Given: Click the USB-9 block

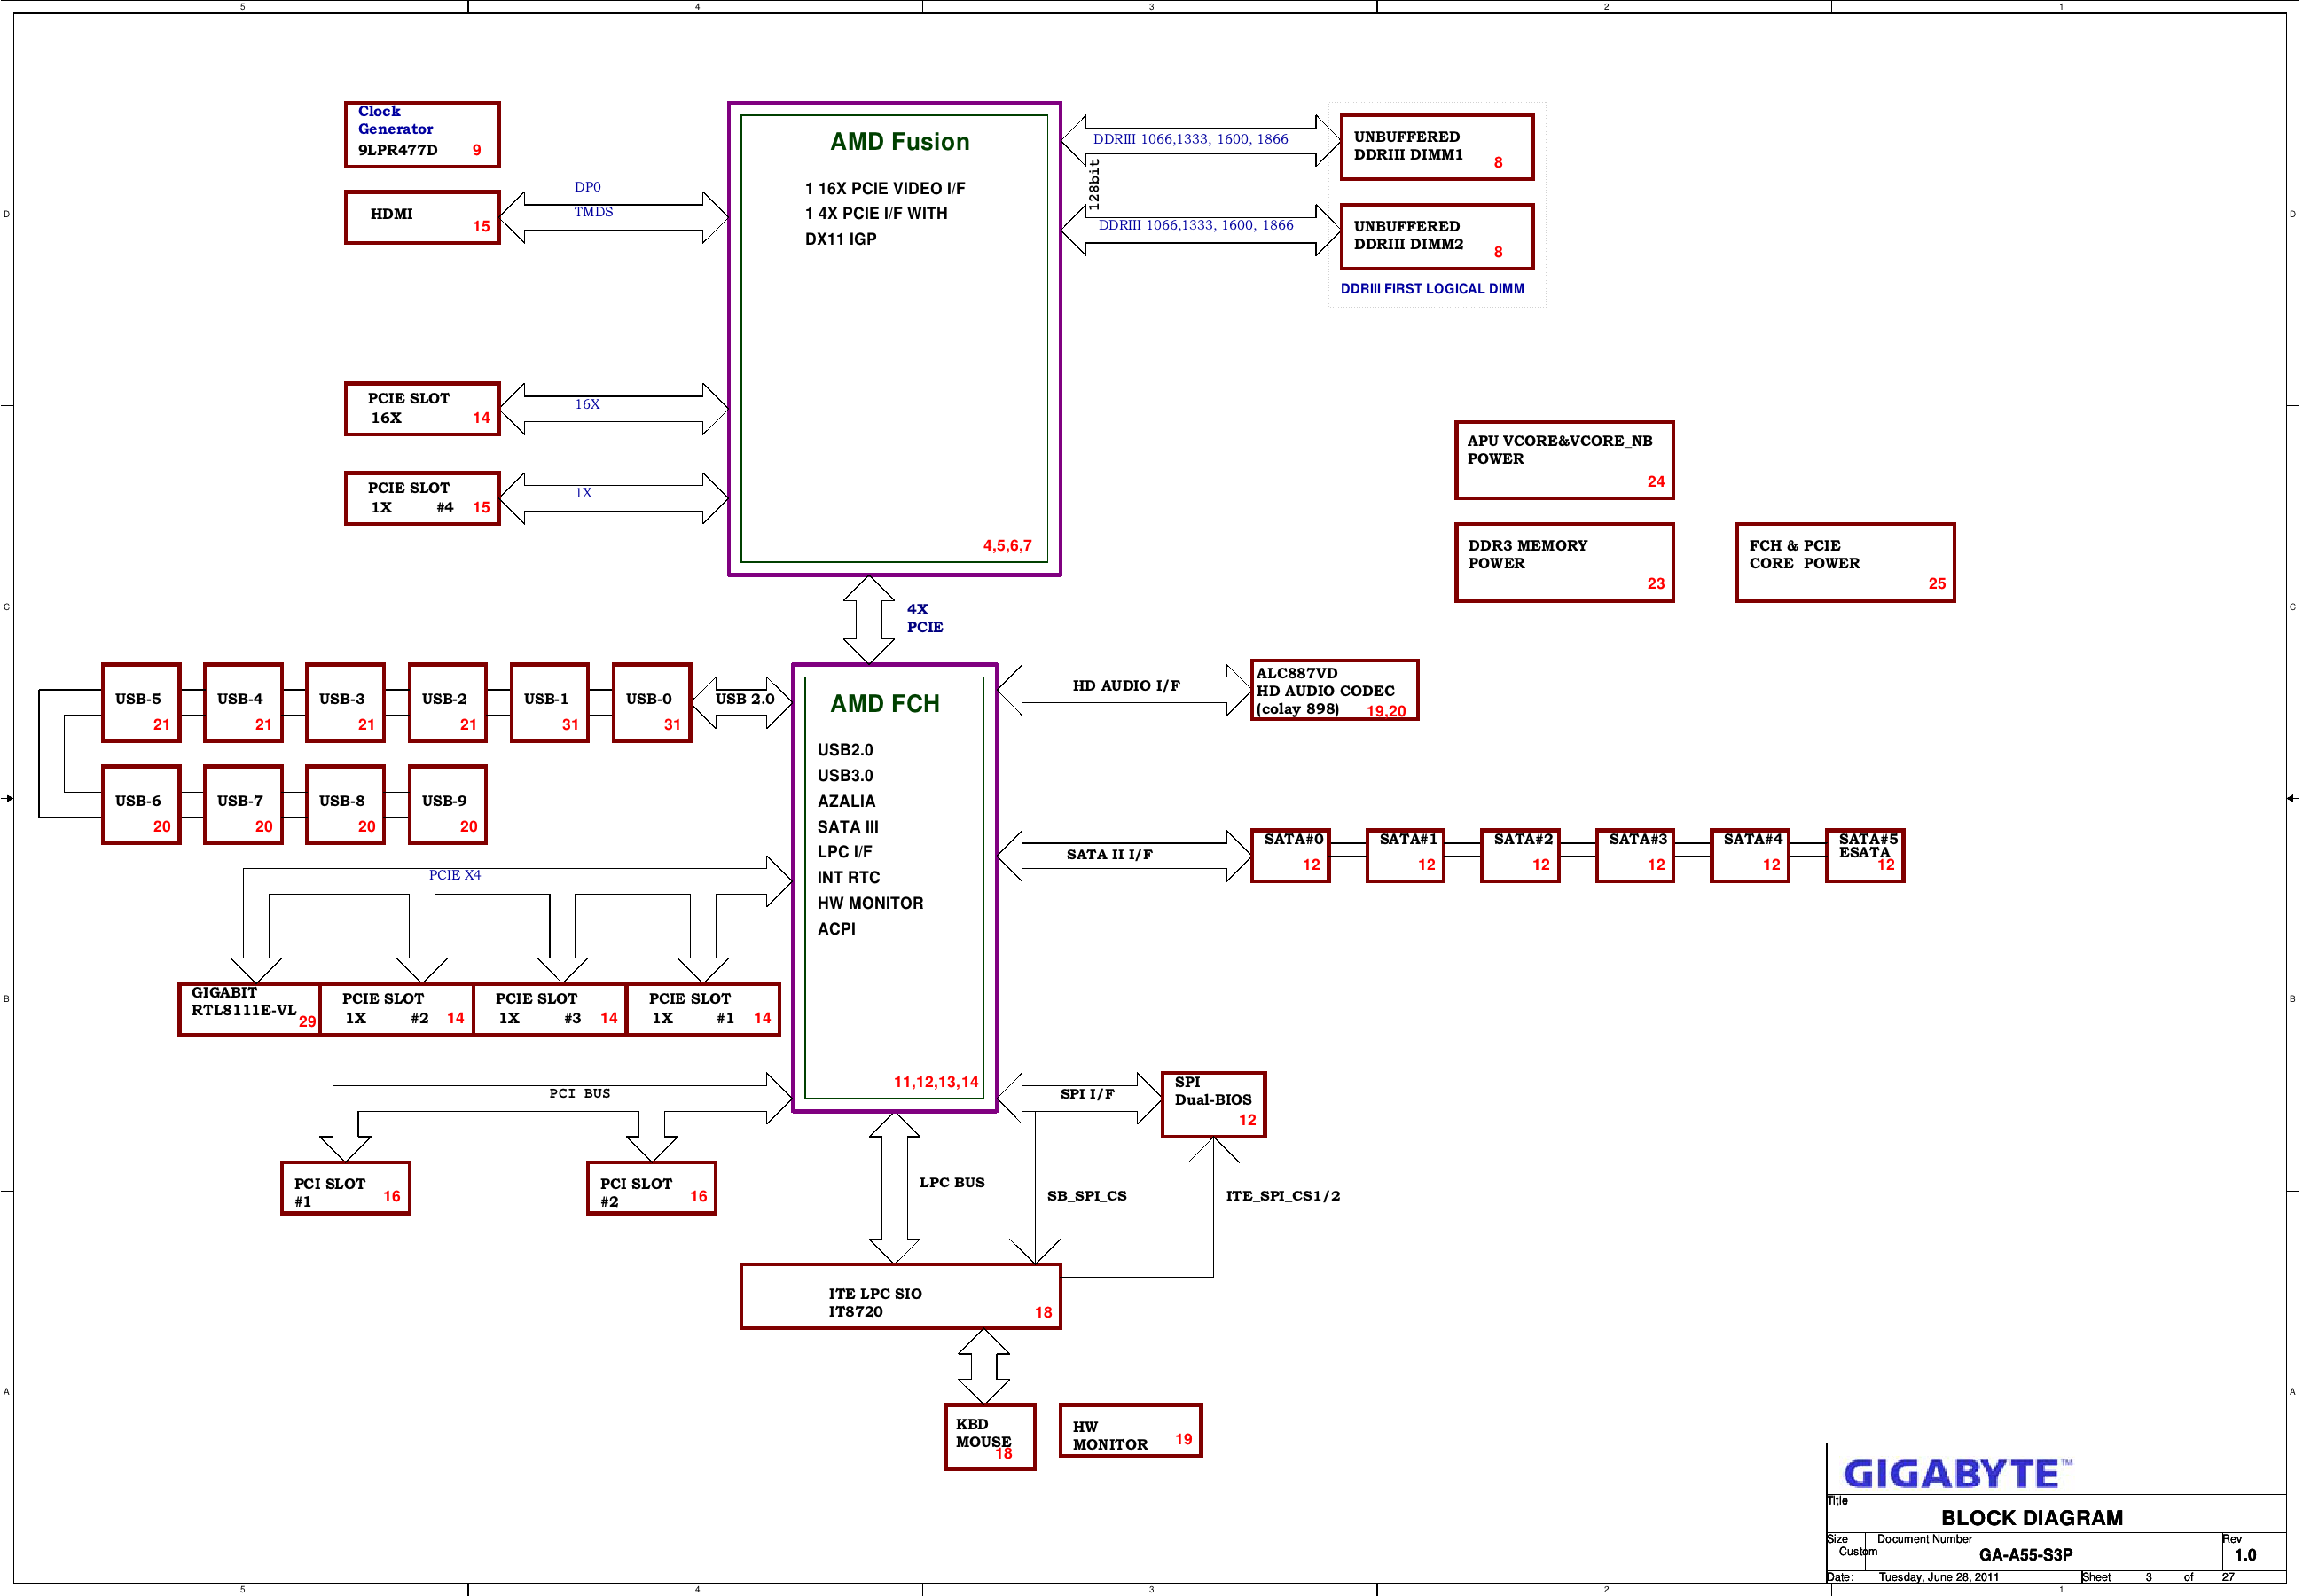Looking at the screenshot, I should [448, 805].
